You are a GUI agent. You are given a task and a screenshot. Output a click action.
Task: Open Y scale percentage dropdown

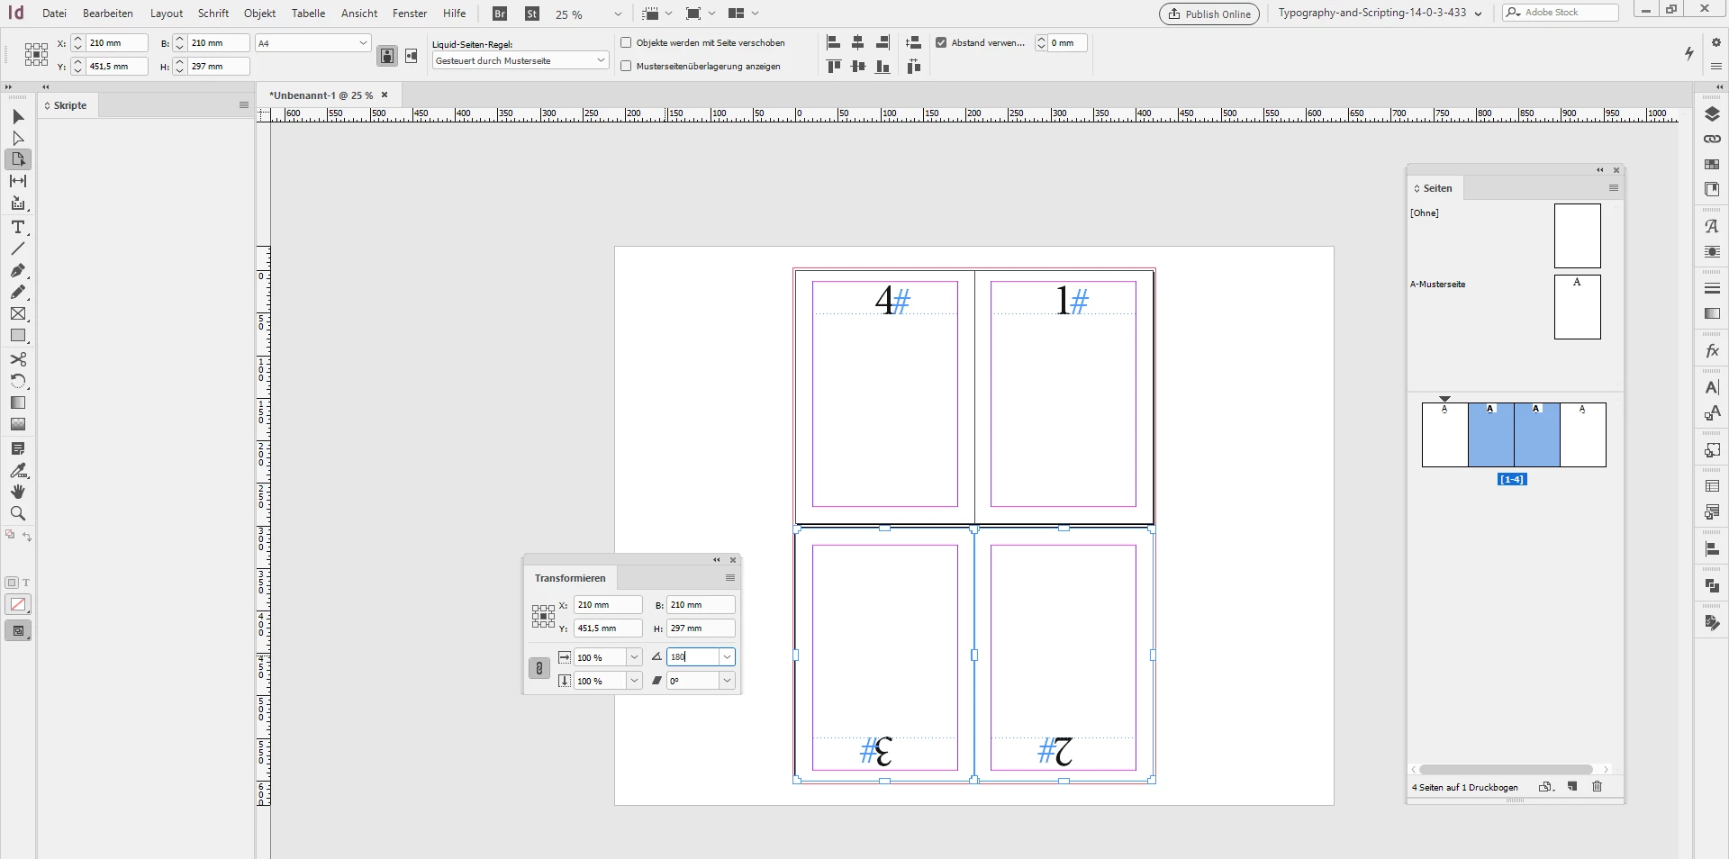point(634,681)
